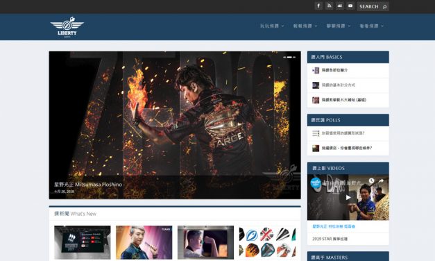Open the blue video title link below player
Viewport: 435px width, 261px height.
pyautogui.click(x=334, y=226)
